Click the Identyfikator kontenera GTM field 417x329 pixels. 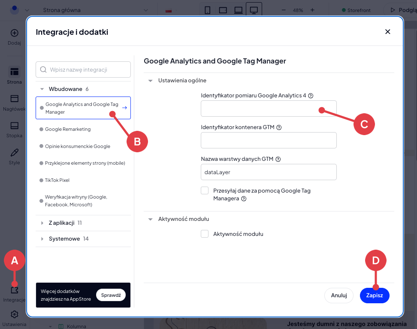[x=269, y=140]
